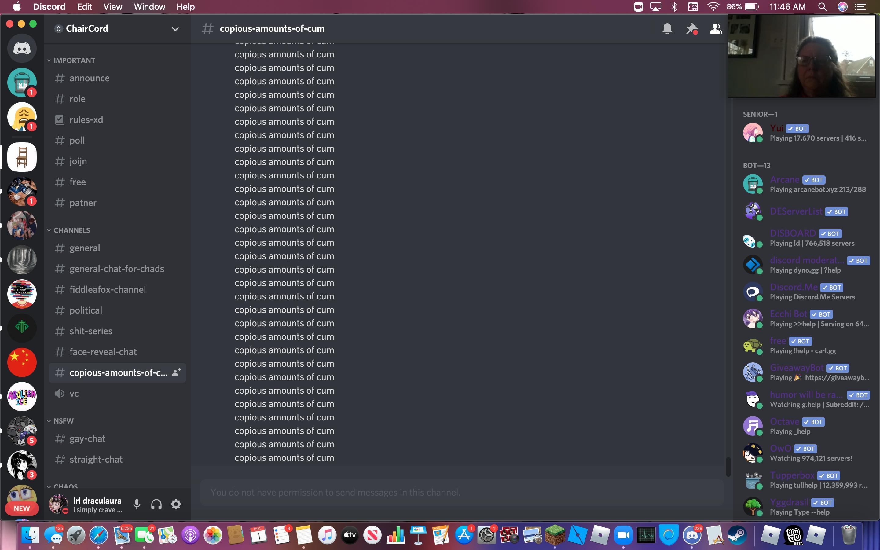
Task: Collapse the NSFW channel category
Action: tap(63, 421)
